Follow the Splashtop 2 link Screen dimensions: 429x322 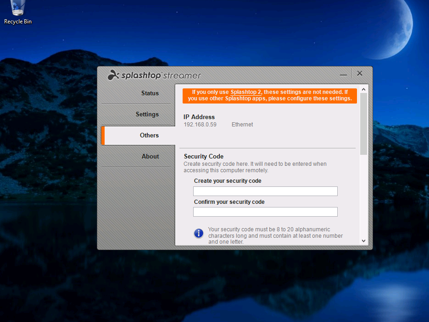246,92
